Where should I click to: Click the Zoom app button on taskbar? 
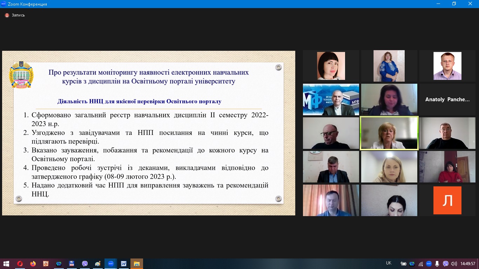(x=111, y=264)
